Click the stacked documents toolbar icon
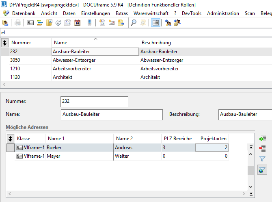 coord(68,23)
